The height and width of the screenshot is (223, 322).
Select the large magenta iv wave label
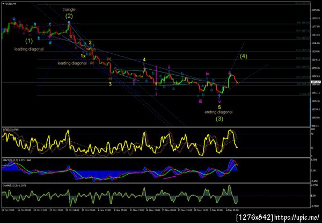point(208,74)
